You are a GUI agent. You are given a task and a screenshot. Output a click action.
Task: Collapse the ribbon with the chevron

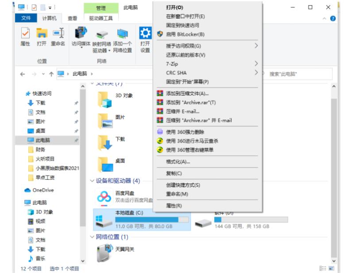point(324,19)
